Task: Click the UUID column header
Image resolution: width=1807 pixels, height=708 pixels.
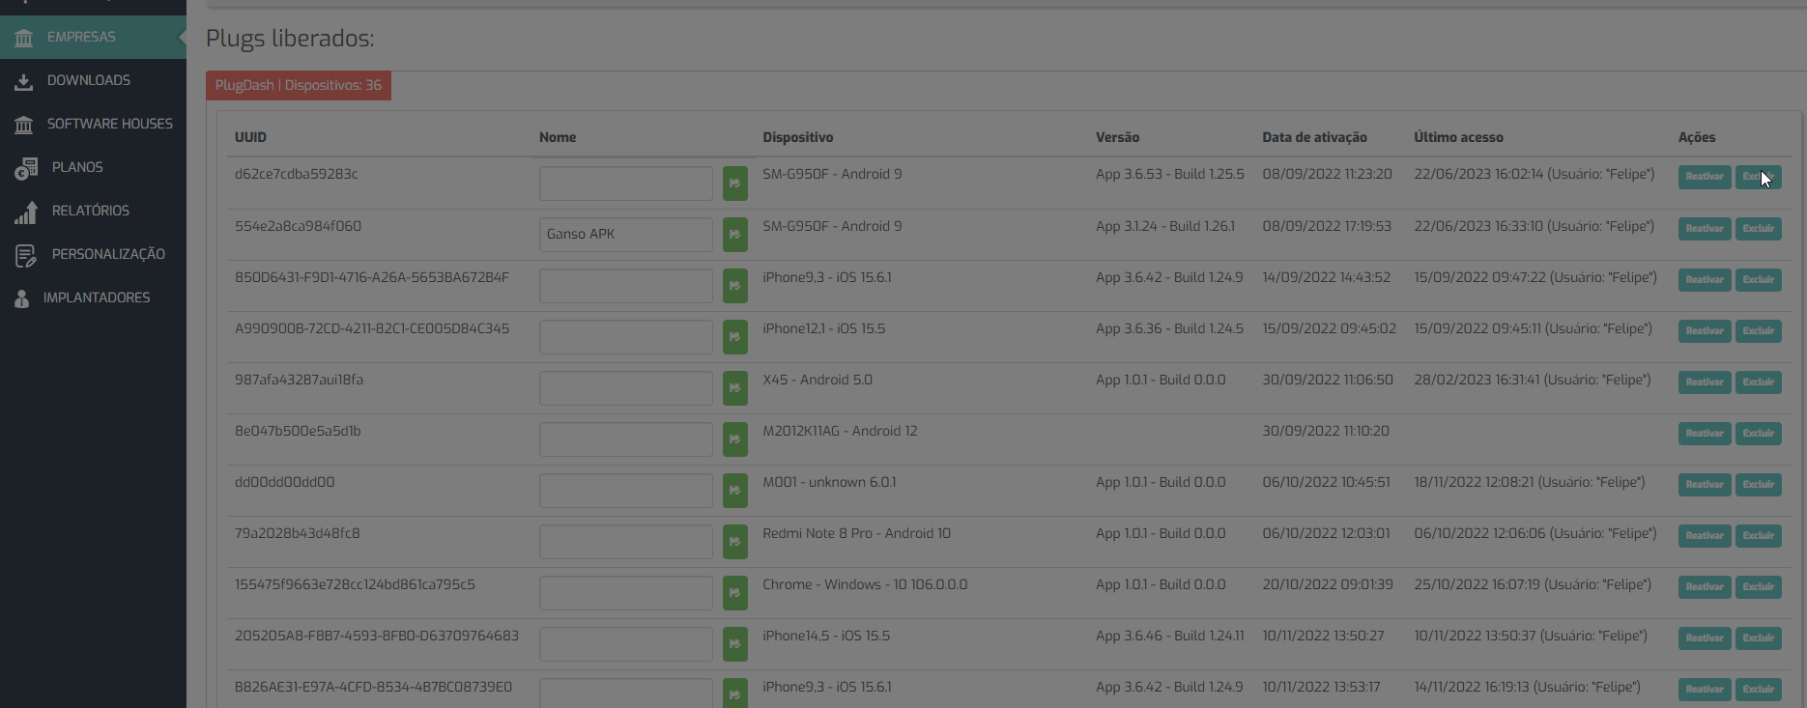Action: click(250, 137)
